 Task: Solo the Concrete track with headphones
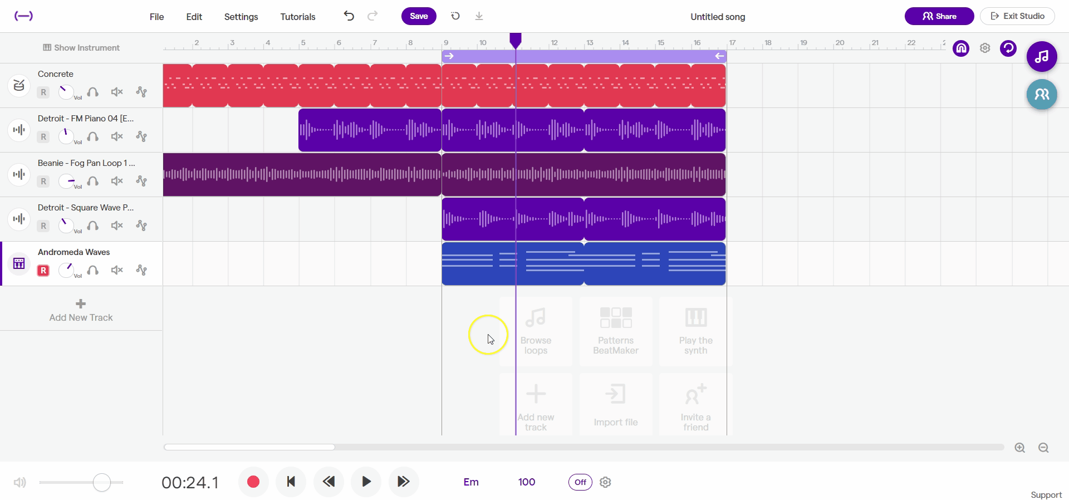tap(93, 92)
